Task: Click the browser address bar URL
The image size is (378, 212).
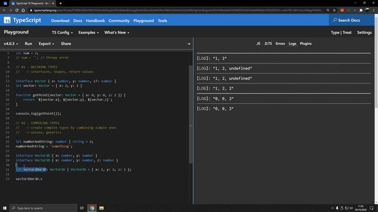Action: 178,11
